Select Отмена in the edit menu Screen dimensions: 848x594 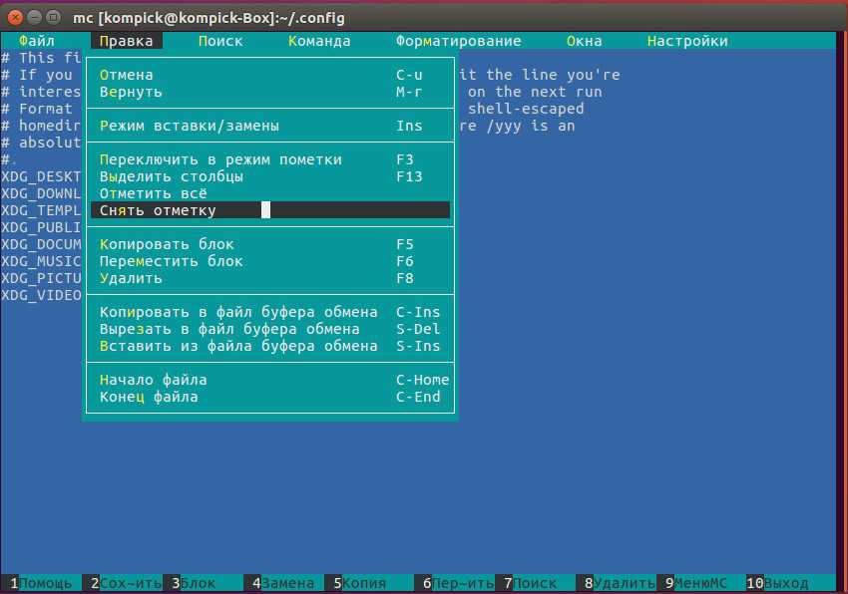click(127, 75)
